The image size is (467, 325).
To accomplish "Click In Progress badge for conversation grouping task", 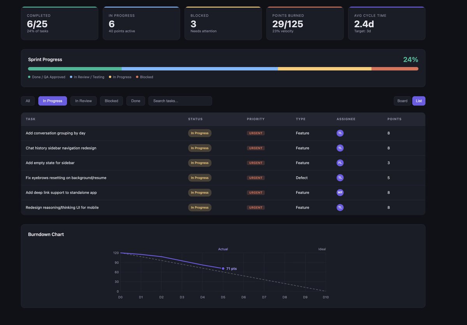I will point(200,133).
